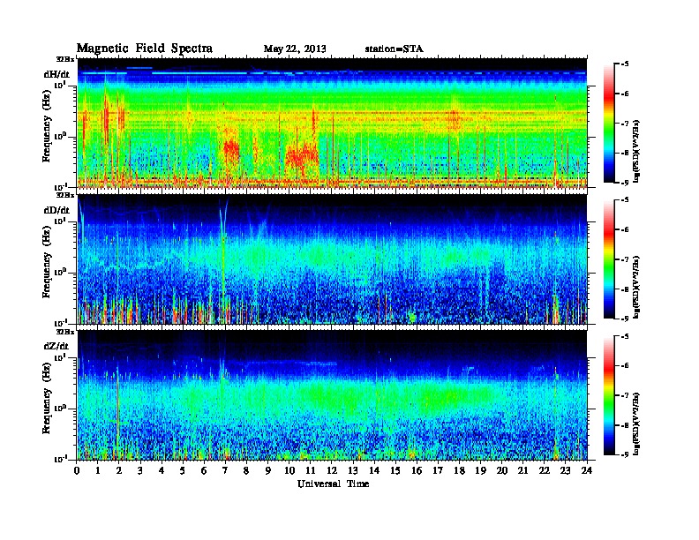Select the "dD/dt" panel label
The width and height of the screenshot is (699, 540).
coord(56,210)
